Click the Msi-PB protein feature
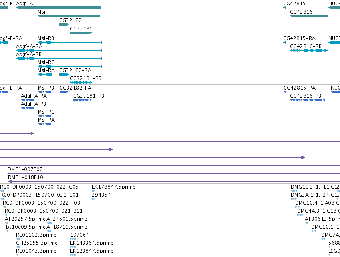The height and width of the screenshot is (257, 340). 44,92
